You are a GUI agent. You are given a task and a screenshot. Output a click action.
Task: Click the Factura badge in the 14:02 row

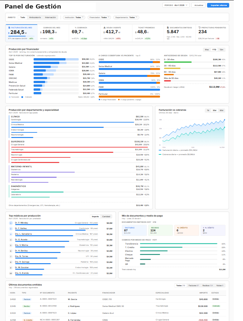(27, 299)
